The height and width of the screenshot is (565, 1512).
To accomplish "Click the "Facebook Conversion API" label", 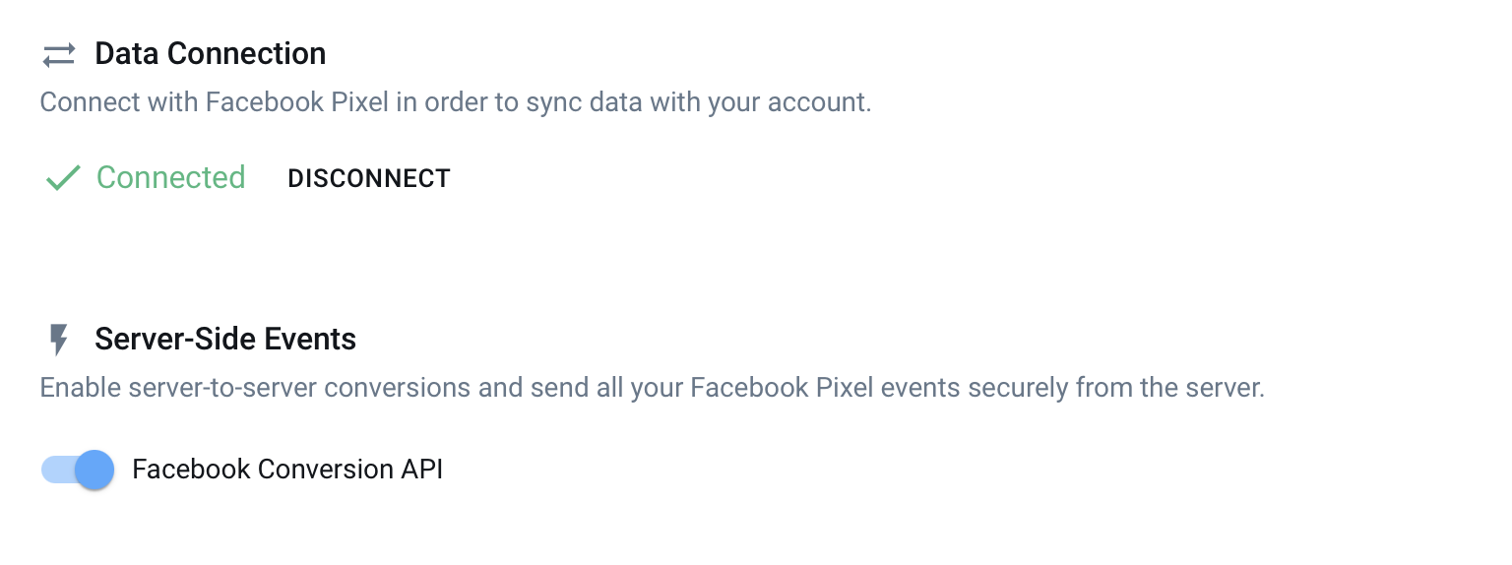I will [287, 470].
